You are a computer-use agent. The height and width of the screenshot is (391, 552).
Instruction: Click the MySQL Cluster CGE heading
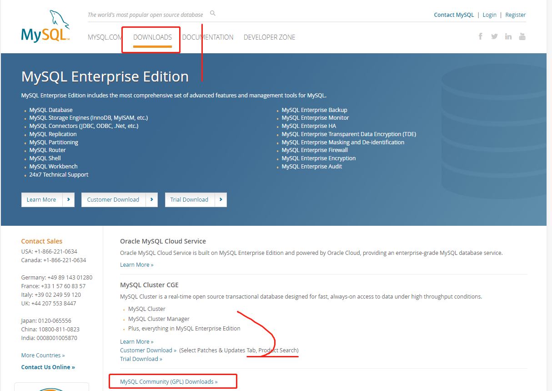point(149,285)
